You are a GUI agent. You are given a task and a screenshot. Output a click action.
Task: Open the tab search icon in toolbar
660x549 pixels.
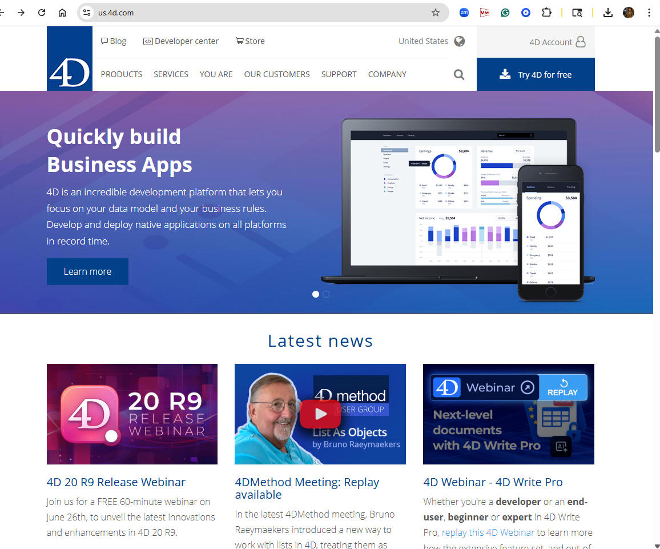click(x=577, y=13)
